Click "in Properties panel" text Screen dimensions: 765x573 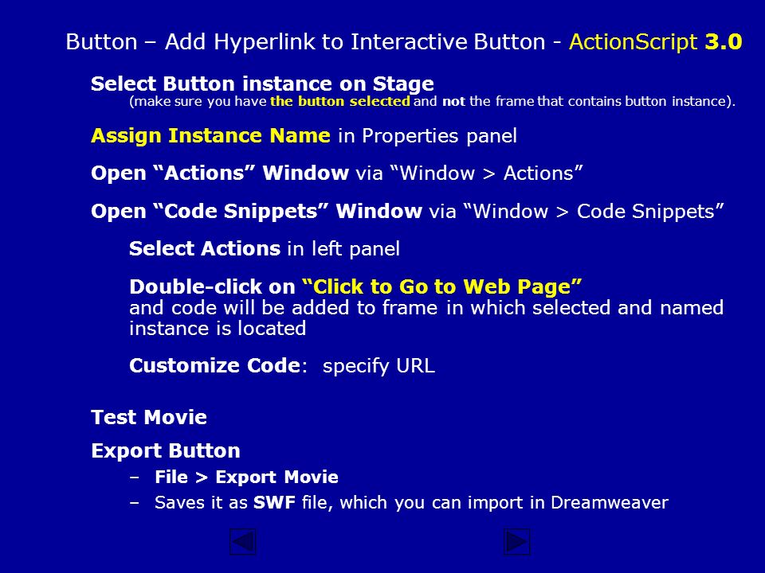(427, 136)
